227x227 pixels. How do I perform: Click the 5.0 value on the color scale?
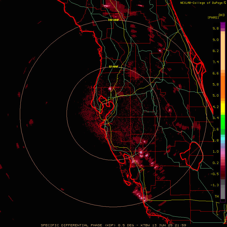click(216, 96)
